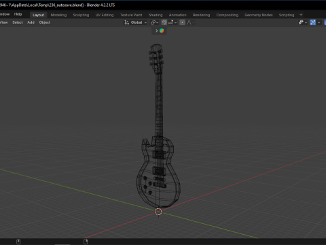
Task: Switch to the Scripting workspace tab
Action: [x=287, y=15]
